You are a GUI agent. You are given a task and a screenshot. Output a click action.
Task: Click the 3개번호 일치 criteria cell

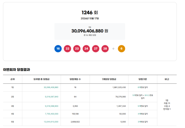(x=143, y=122)
